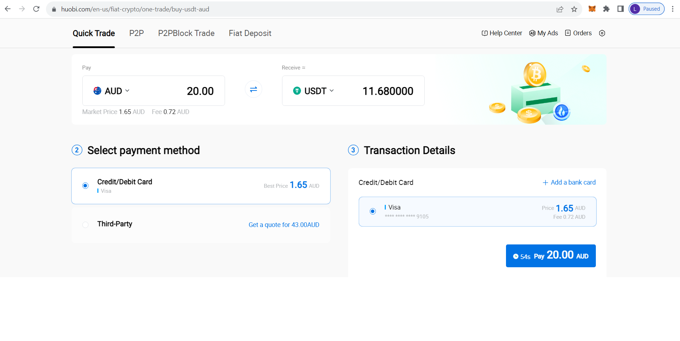Click the swap currencies arrows icon
680x341 pixels.
tap(253, 89)
